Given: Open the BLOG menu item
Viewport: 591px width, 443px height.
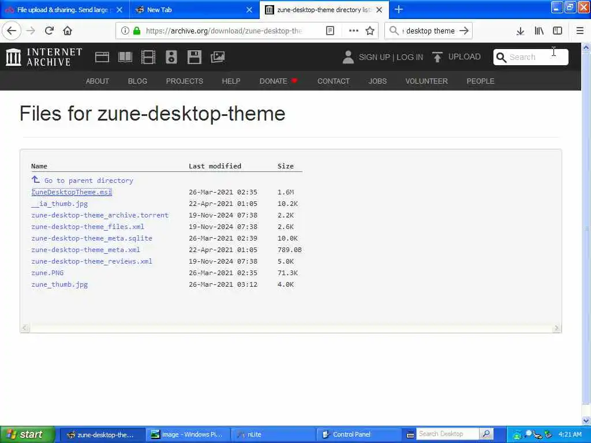Looking at the screenshot, I should [137, 81].
